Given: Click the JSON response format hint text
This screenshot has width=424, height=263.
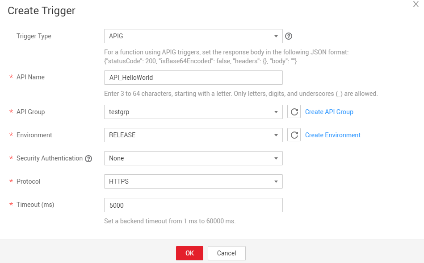Looking at the screenshot, I should click(x=226, y=57).
